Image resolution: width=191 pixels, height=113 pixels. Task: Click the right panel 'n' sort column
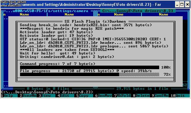pyautogui.click(x=99, y=15)
